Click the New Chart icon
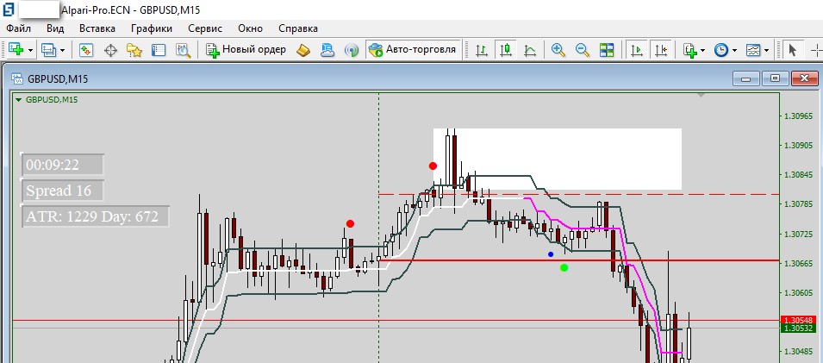 [x=16, y=50]
